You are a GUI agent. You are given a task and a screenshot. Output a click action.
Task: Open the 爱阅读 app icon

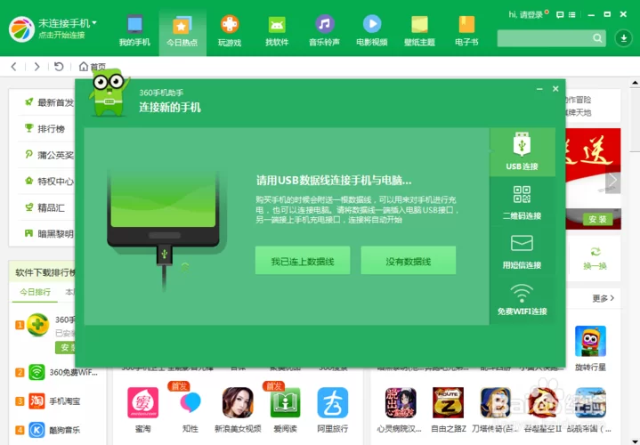coord(285,402)
